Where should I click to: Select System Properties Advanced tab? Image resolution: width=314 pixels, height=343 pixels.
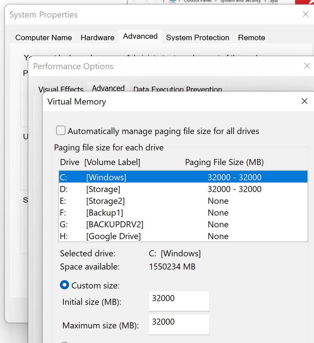tap(140, 36)
